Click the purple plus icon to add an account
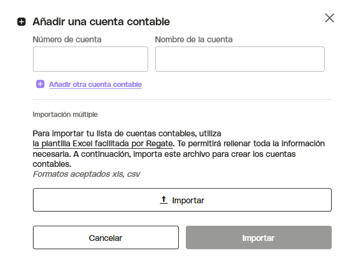 (40, 84)
